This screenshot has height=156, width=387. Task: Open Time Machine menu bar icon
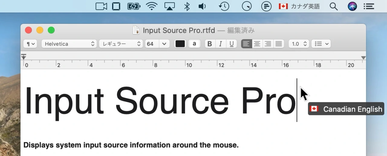[x=224, y=6]
